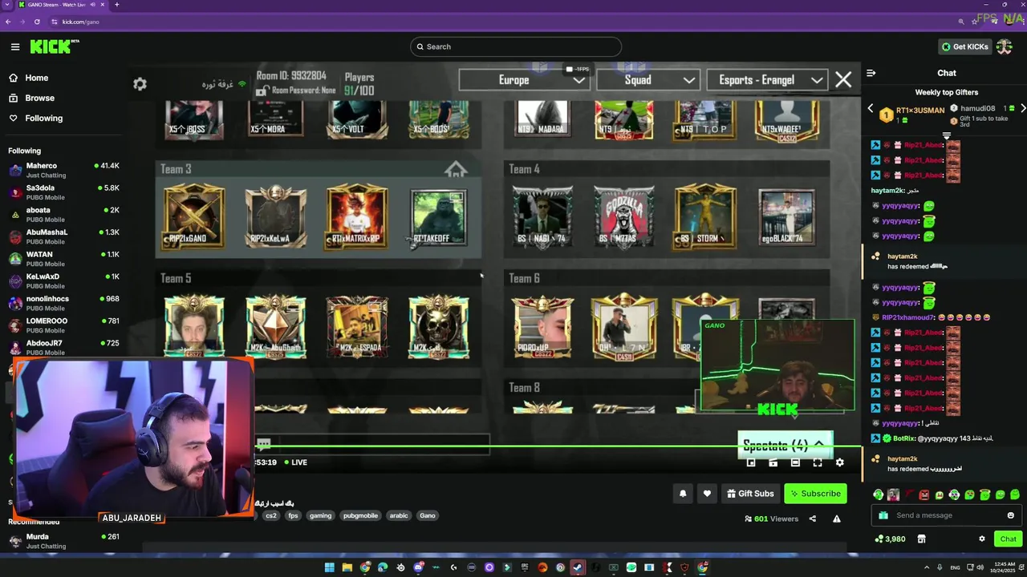The height and width of the screenshot is (577, 1027).
Task: Open clip creation icon
Action: (x=773, y=462)
